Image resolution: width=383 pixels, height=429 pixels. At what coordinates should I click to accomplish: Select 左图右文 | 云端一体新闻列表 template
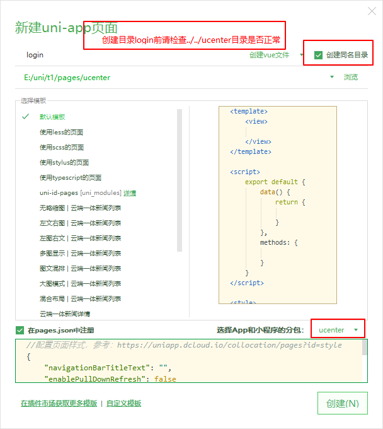coord(80,238)
